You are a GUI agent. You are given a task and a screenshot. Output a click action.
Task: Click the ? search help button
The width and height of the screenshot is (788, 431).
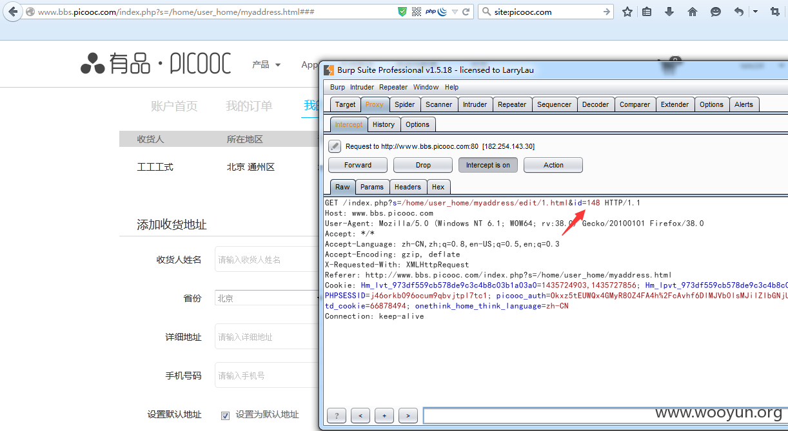click(x=337, y=416)
